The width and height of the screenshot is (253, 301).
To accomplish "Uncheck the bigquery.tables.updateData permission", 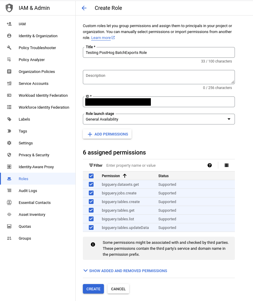I will [x=91, y=227].
